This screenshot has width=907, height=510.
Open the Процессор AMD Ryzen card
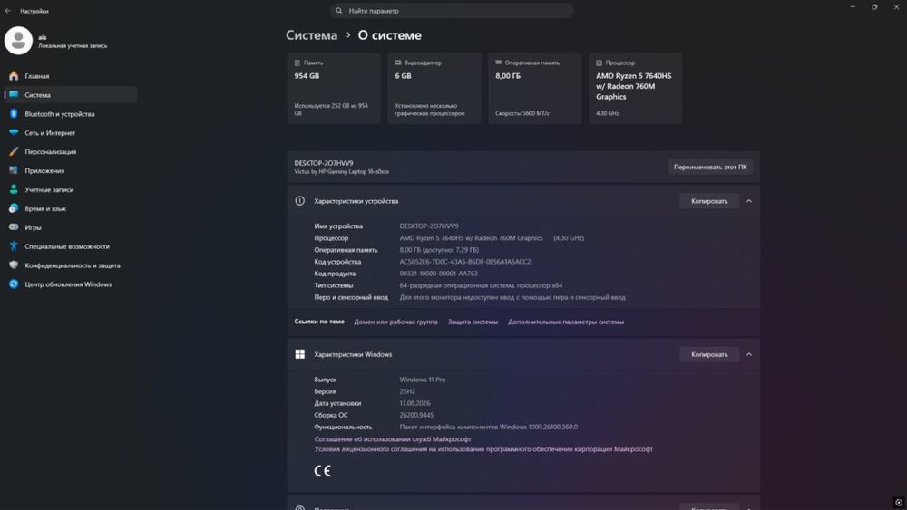click(636, 89)
